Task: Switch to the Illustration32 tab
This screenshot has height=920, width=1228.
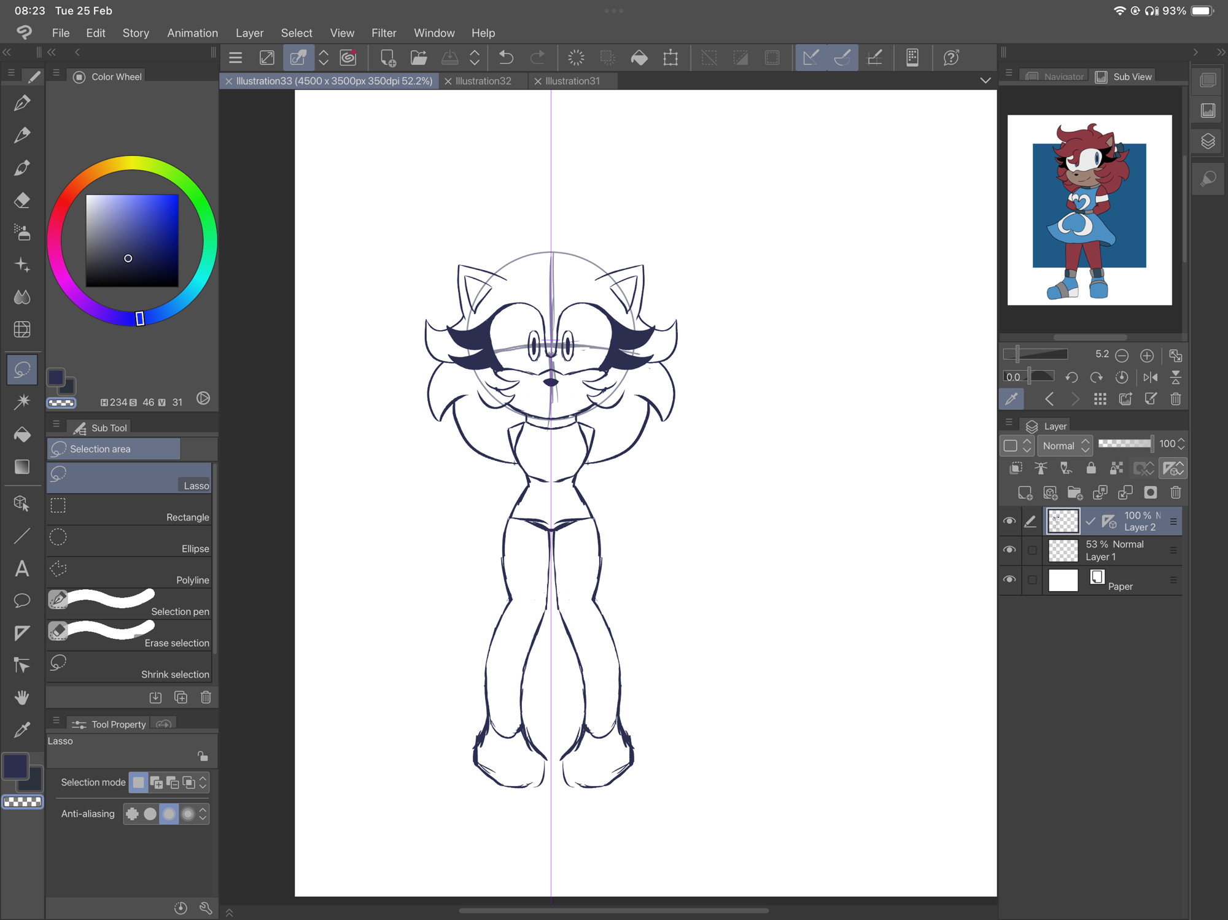Action: pos(483,81)
